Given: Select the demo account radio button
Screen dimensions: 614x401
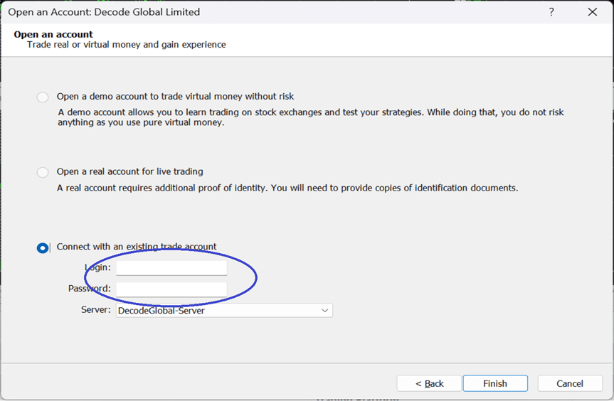Looking at the screenshot, I should coord(43,97).
